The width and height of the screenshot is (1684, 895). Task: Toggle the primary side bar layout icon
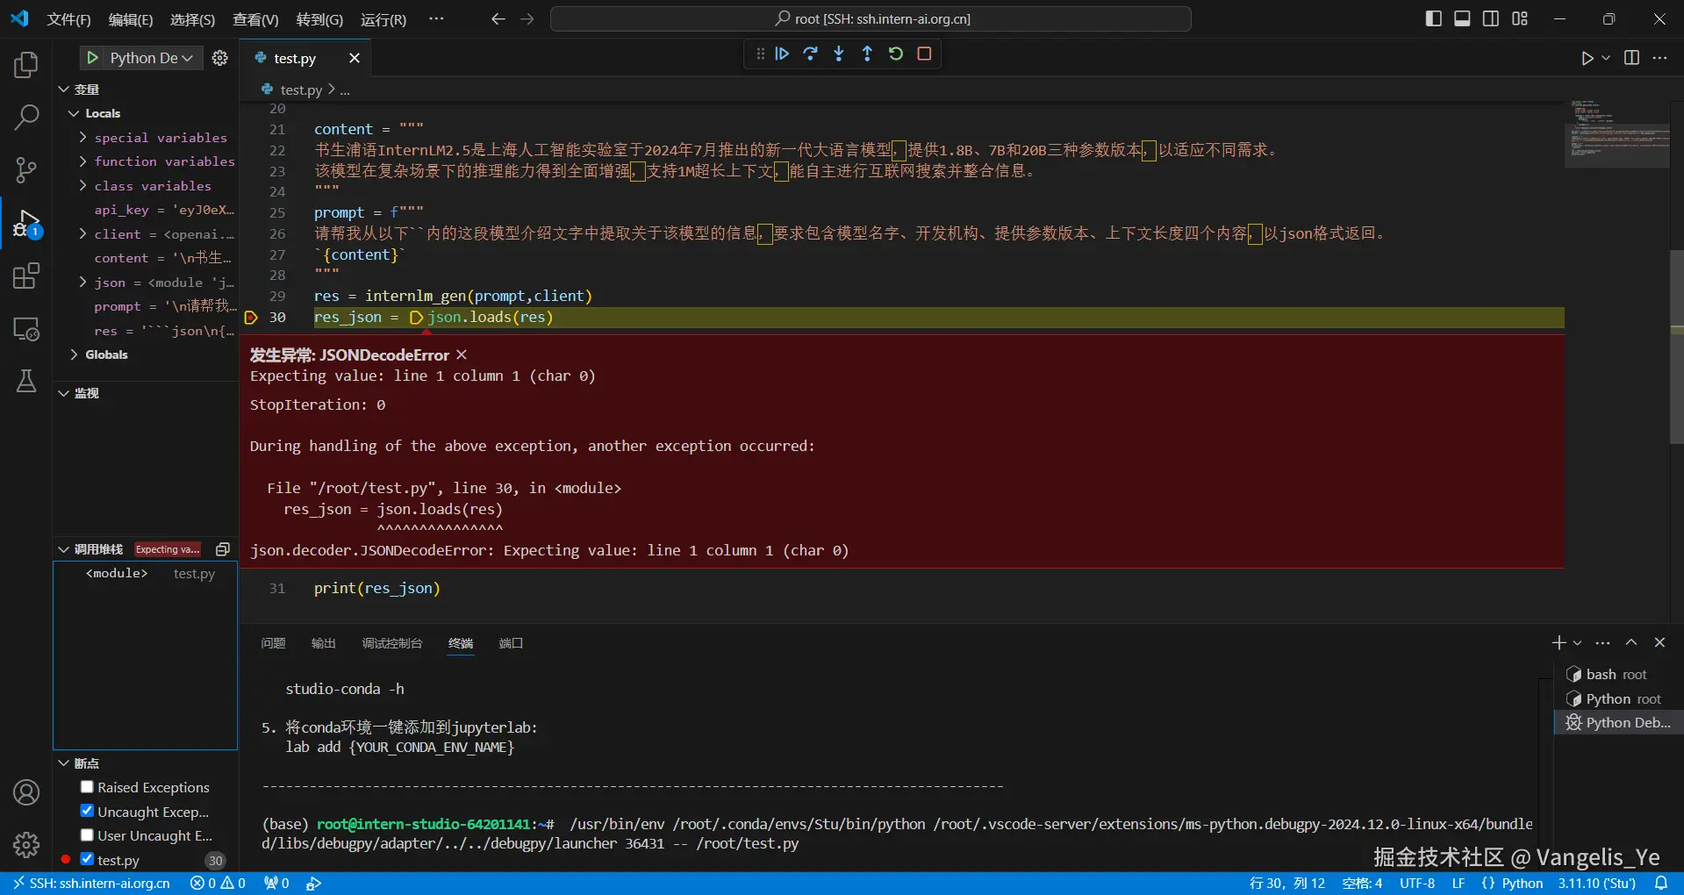(1434, 18)
